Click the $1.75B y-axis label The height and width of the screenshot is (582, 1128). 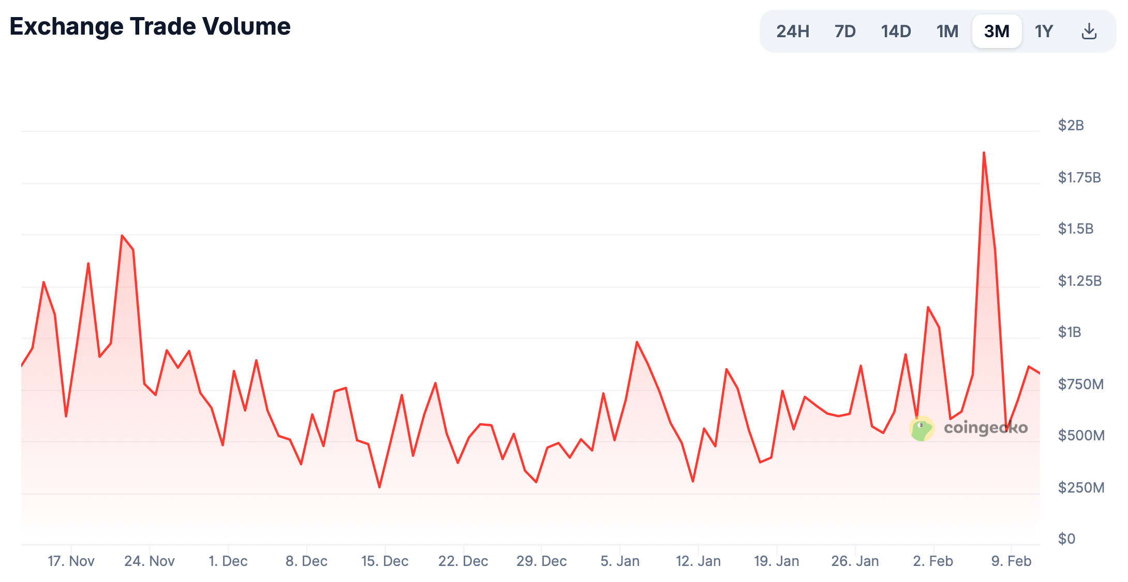1079,178
